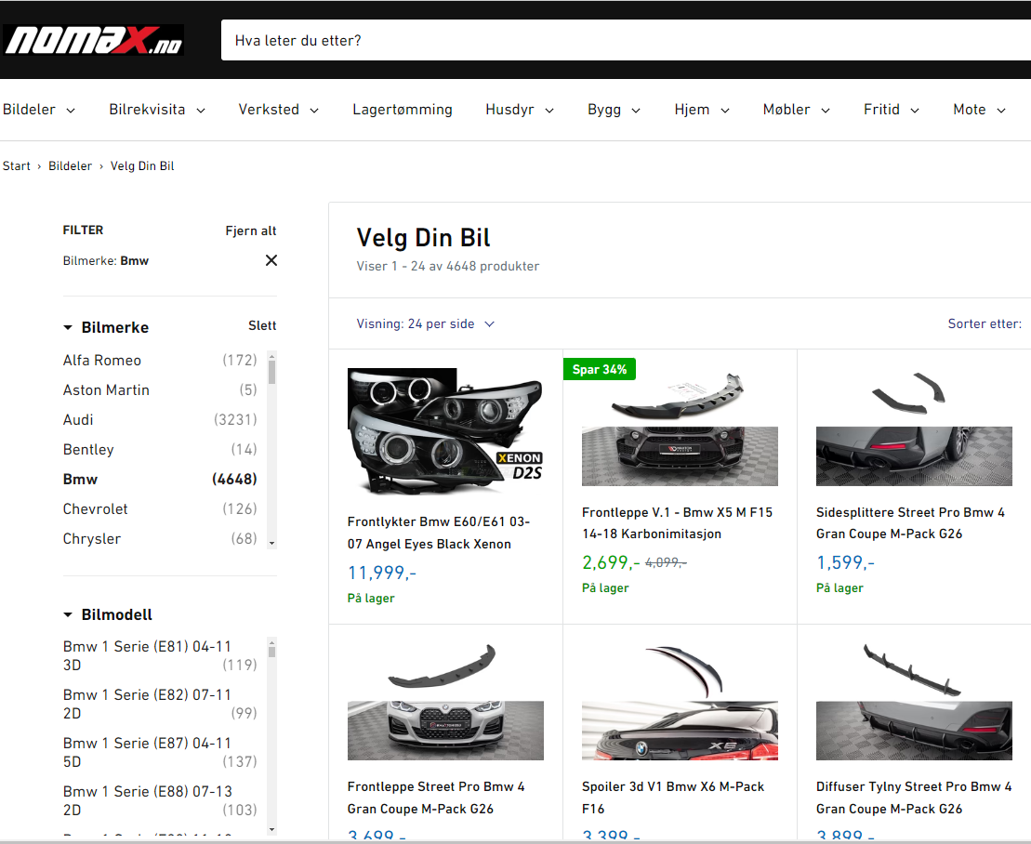Deselect the Bmw brand filter
This screenshot has height=844, width=1031.
(x=160, y=480)
